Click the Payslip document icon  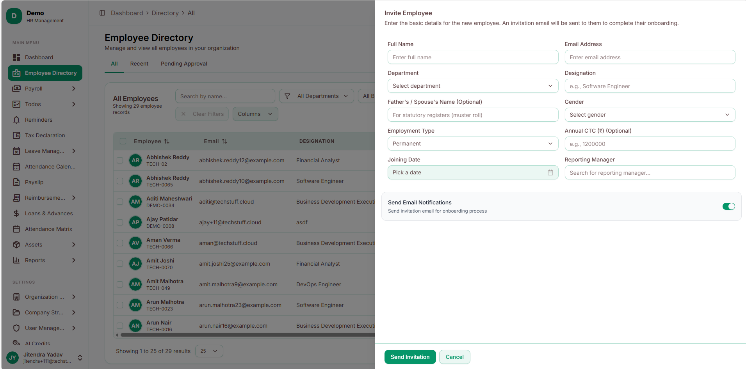(x=16, y=182)
